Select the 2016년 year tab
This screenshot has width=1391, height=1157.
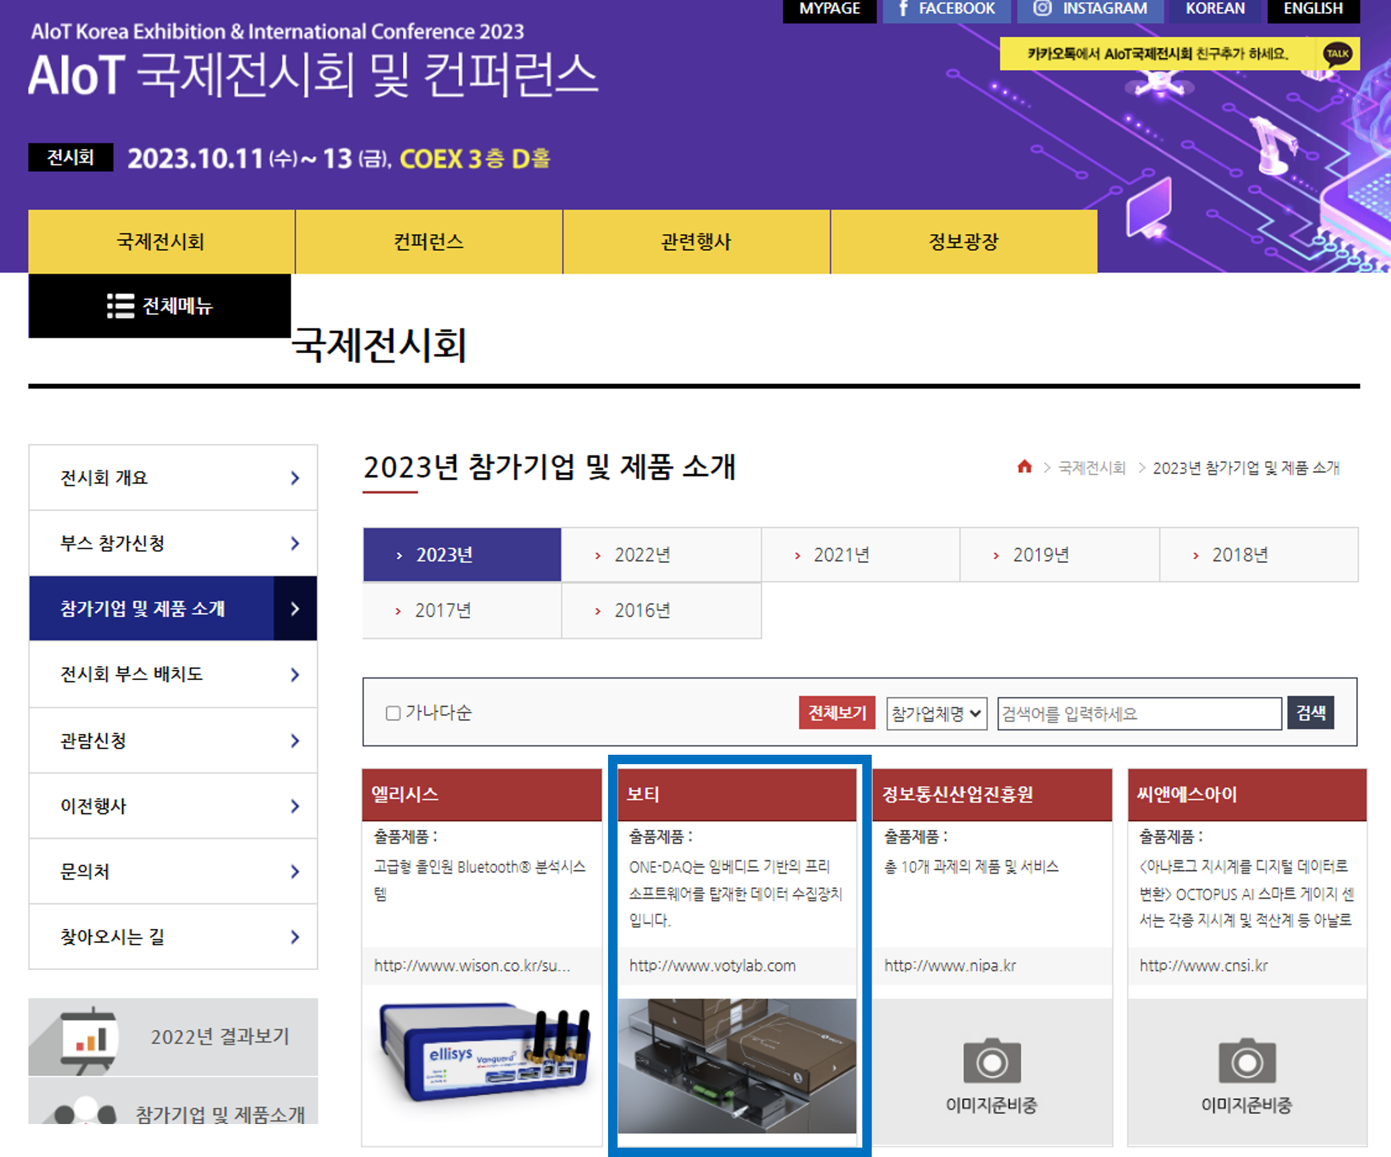point(661,610)
